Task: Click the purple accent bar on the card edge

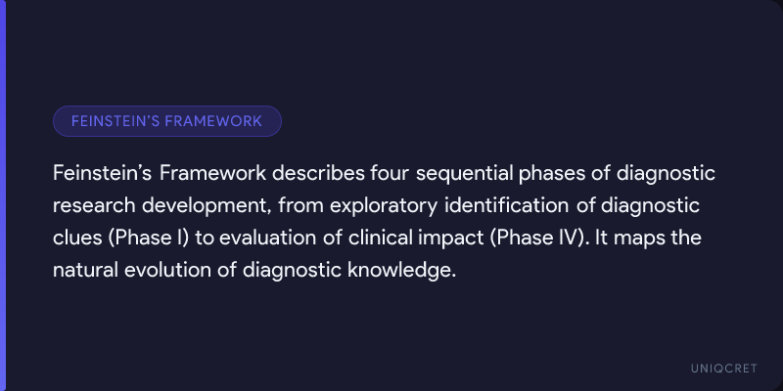Action: click(x=3, y=195)
